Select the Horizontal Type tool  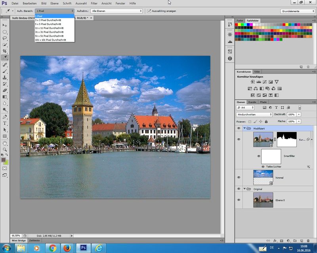[5, 123]
